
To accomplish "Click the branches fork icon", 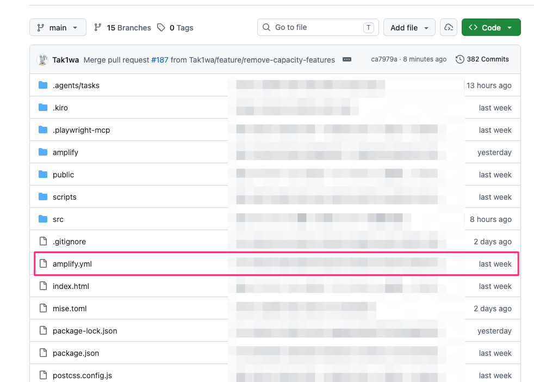I will [x=98, y=27].
